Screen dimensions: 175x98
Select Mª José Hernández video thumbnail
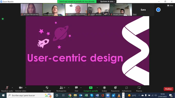[x=32, y=10]
